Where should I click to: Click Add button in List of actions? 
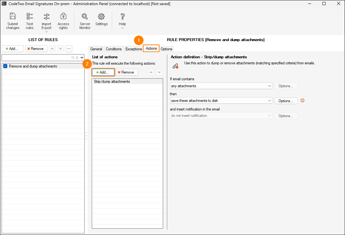pyautogui.click(x=103, y=72)
